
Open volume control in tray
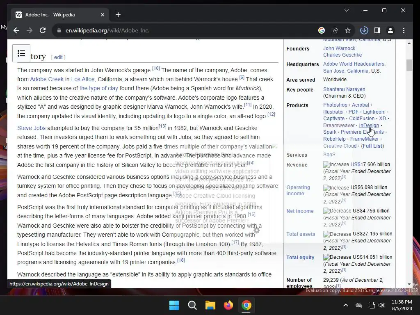(381, 305)
